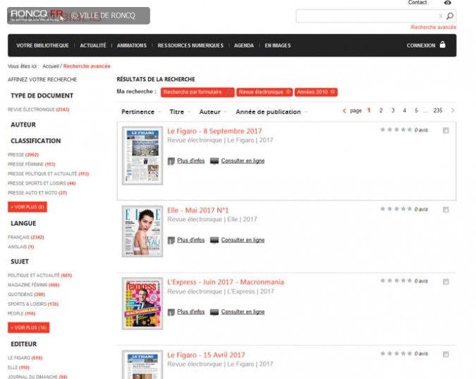476x379 pixels.
Task: Collapse the Langue facet heading
Action: click(x=23, y=223)
